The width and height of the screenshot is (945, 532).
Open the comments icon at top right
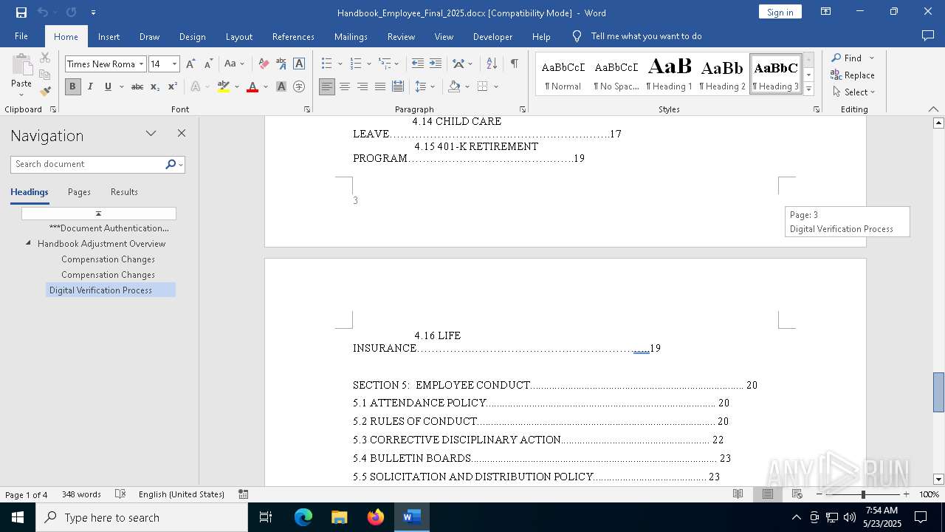[x=928, y=36]
